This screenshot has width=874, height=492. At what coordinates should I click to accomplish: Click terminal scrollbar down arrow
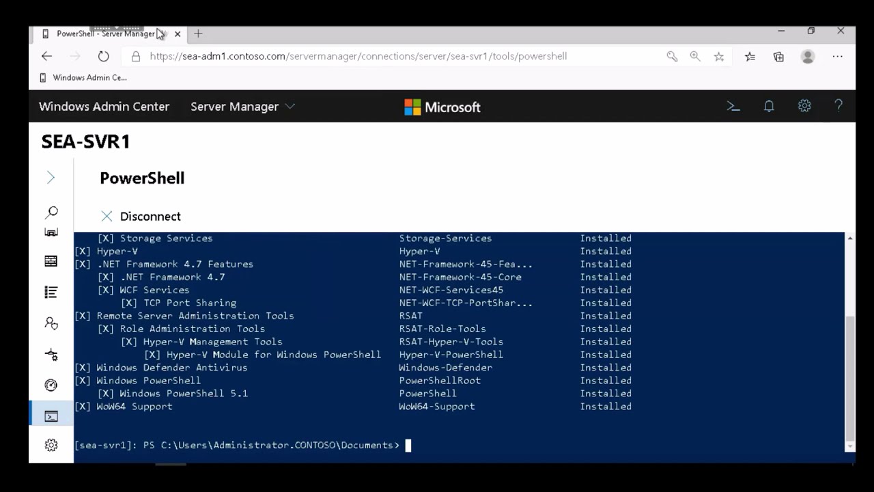[849, 447]
